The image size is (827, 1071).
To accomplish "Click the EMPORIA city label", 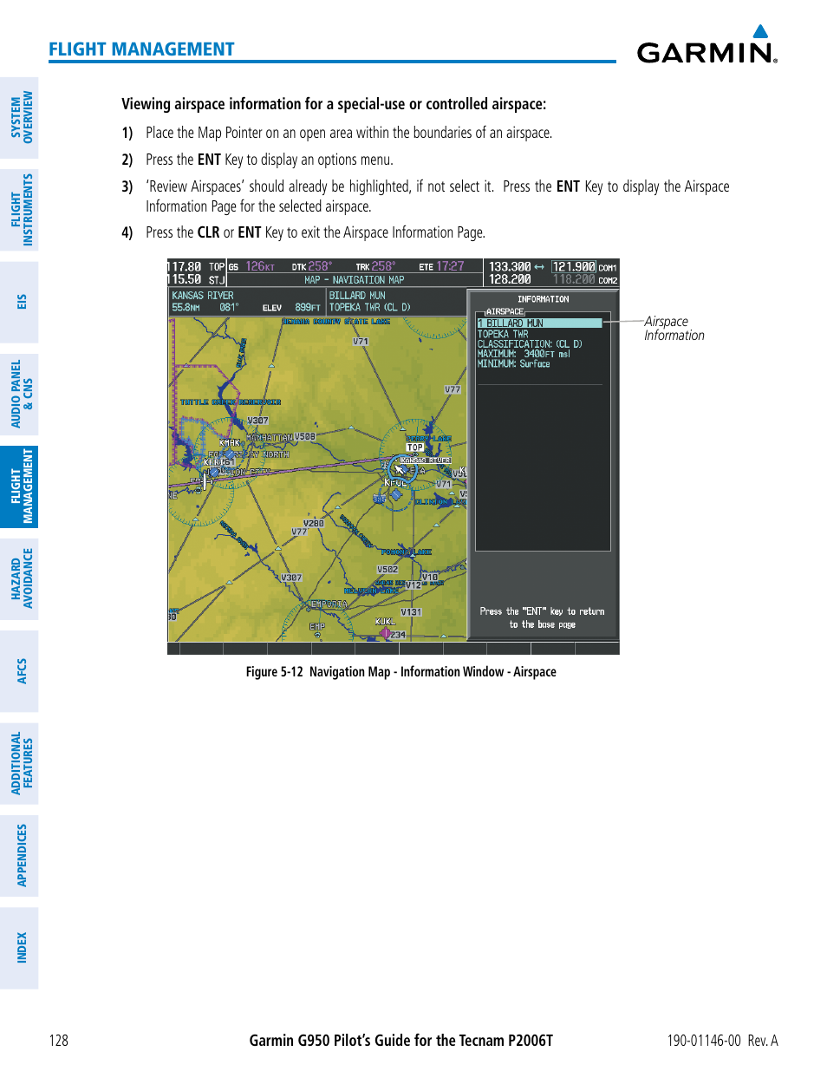I will tap(329, 604).
